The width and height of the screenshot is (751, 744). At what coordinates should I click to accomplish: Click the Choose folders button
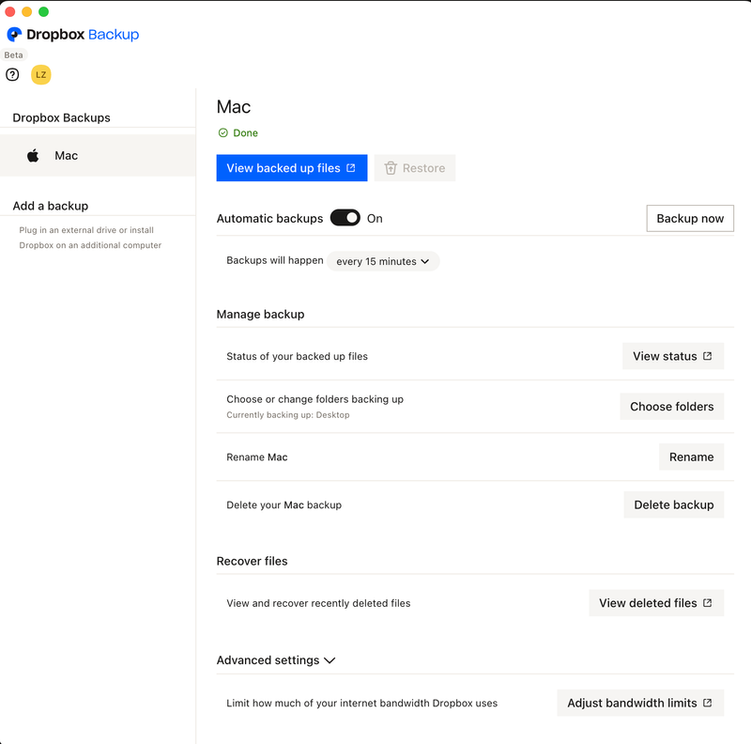pyautogui.click(x=671, y=407)
